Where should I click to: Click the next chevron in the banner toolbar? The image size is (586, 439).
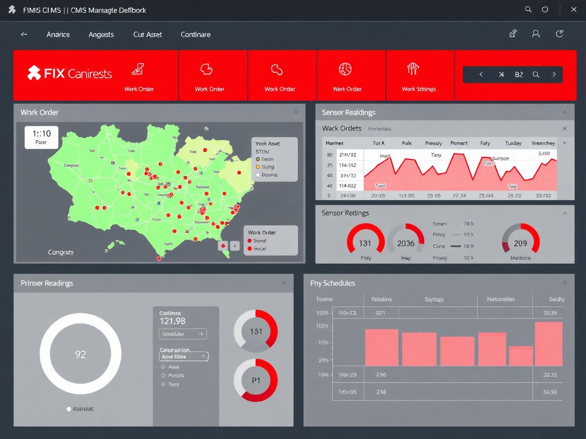coord(553,74)
